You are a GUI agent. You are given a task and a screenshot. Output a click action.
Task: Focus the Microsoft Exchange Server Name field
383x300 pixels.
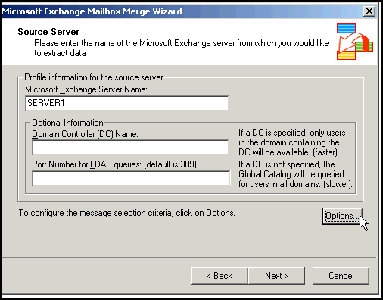coord(127,103)
